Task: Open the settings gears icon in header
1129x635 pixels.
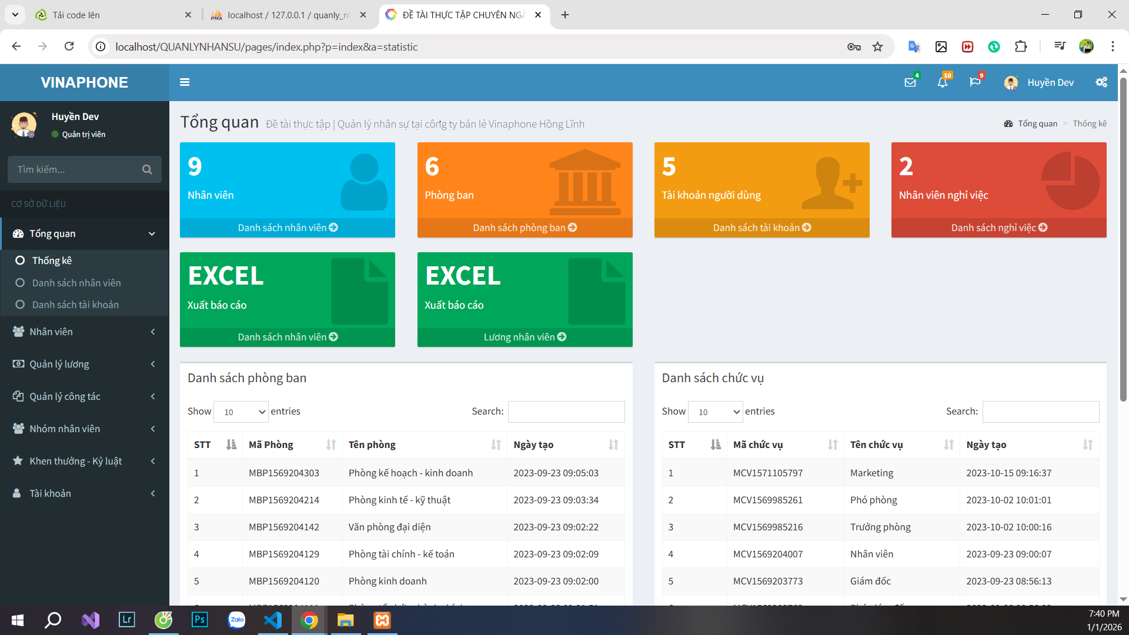Action: [1101, 82]
